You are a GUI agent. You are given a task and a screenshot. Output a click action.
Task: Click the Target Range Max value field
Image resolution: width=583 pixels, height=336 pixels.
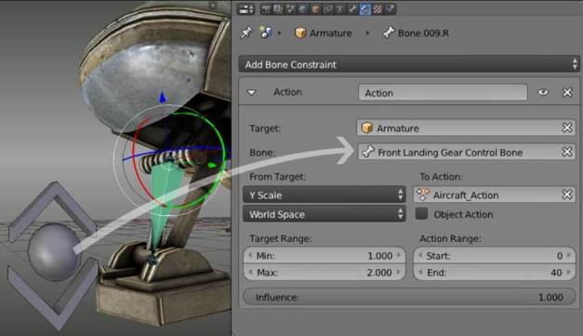coord(324,273)
